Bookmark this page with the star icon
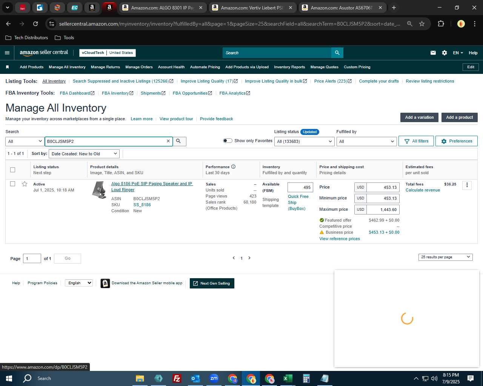This screenshot has width=483, height=386. (x=422, y=24)
